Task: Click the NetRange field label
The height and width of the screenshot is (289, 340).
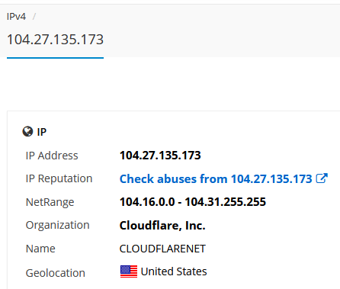Action: click(x=50, y=202)
